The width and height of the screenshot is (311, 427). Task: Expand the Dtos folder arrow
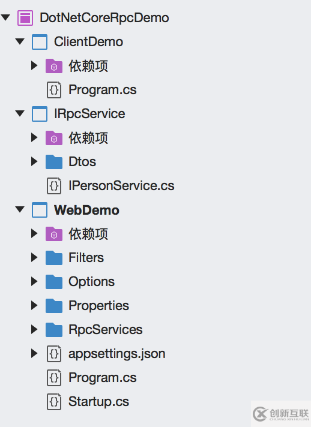tap(34, 161)
